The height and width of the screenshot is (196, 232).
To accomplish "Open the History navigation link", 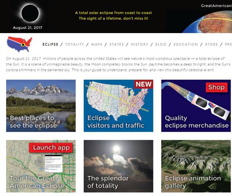I will 140,44.
